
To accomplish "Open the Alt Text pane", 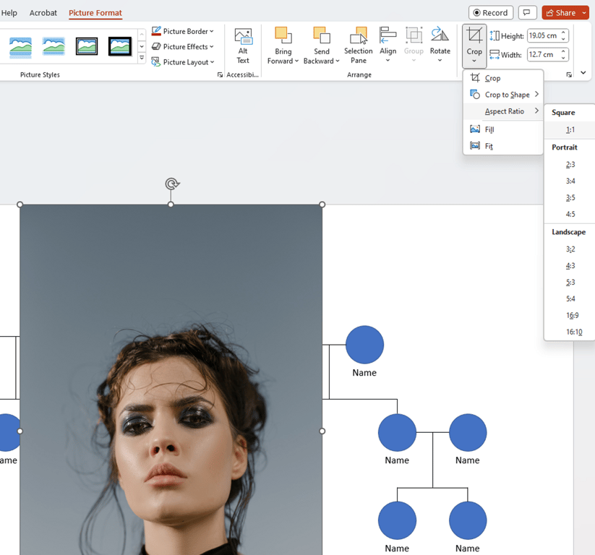I will click(243, 46).
